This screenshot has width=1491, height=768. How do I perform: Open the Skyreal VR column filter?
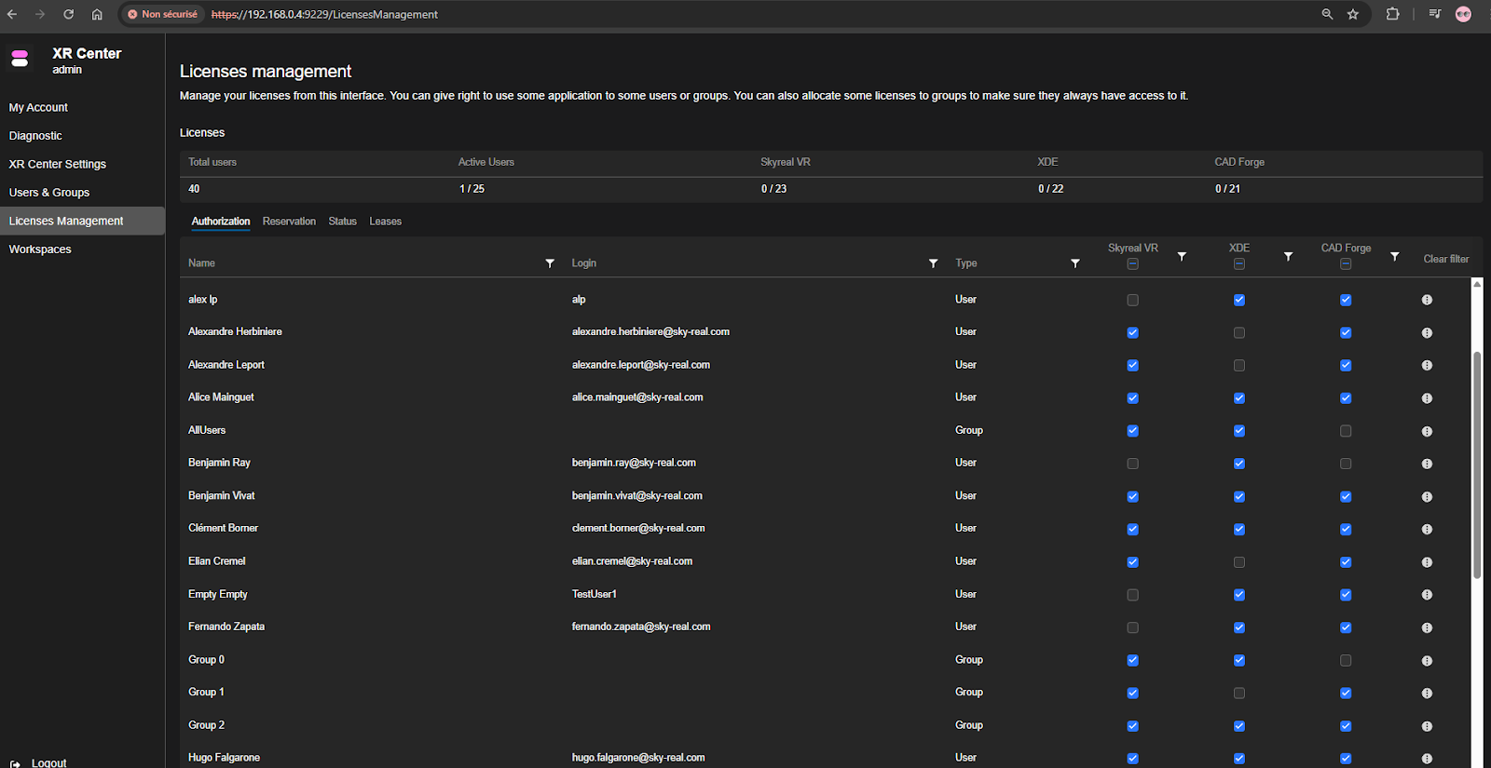click(x=1182, y=256)
